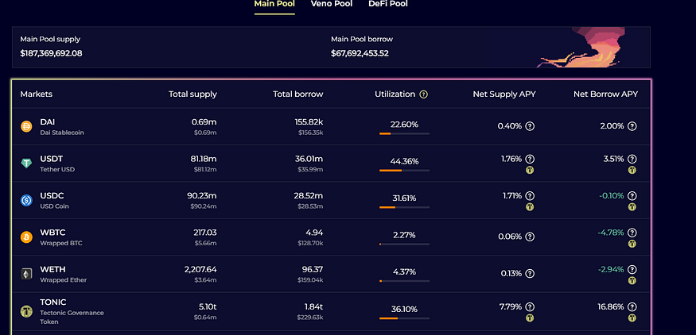The height and width of the screenshot is (335, 696).
Task: Open DAI Net Supply APY help icon
Action: click(530, 126)
